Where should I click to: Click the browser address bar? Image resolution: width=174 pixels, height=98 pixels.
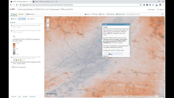click(79, 5)
